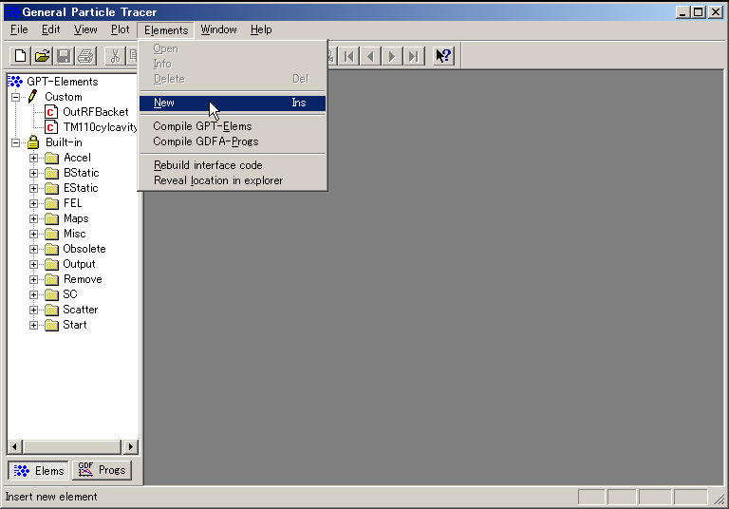Expand the Maps folder node
This screenshot has width=729, height=509.
click(33, 218)
